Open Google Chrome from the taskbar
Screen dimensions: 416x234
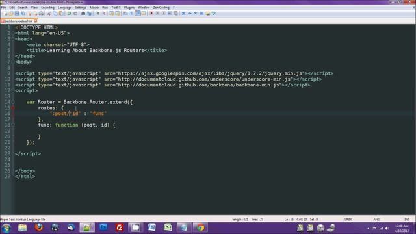tap(200, 227)
